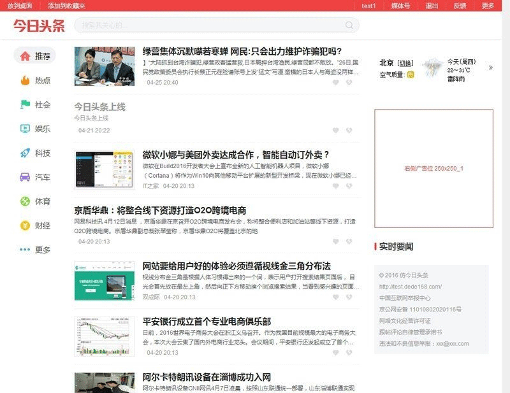Viewport: 510px width, 393px height.
Task: Click the air quality badge icon
Action: coord(411,75)
